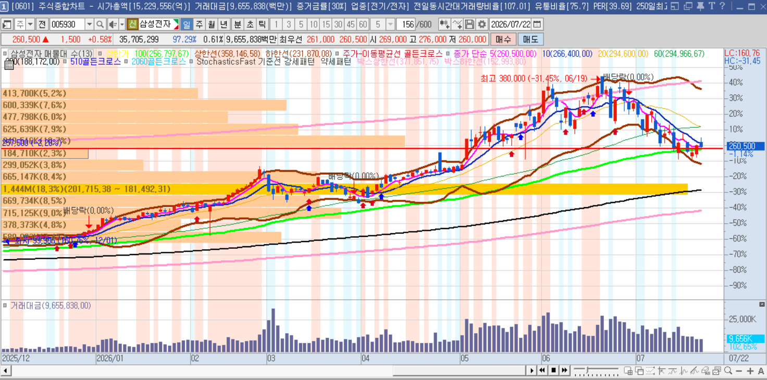Image resolution: width=767 pixels, height=380 pixels.
Task: Zoom out the chart with the minus icon
Action: click(x=739, y=371)
